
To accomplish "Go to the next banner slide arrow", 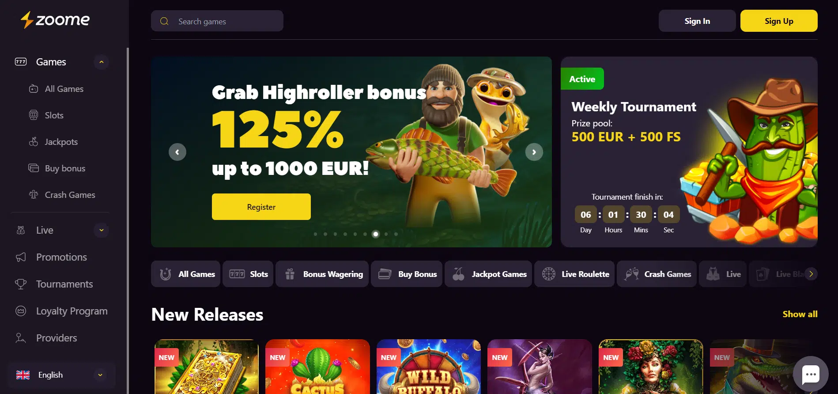I will click(x=534, y=152).
